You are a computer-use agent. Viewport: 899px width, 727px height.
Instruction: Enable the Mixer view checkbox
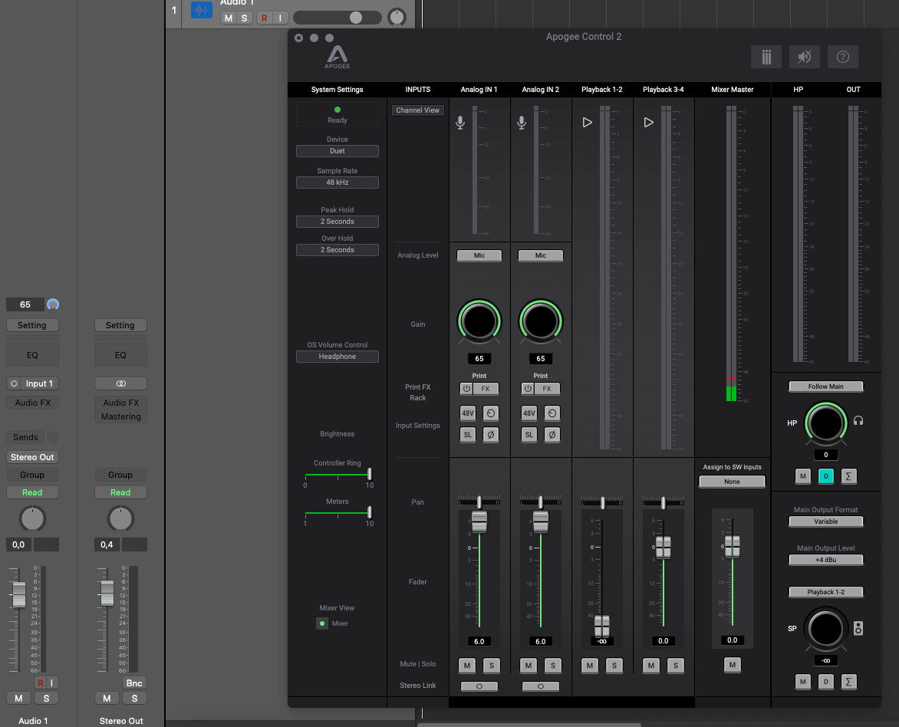click(322, 623)
